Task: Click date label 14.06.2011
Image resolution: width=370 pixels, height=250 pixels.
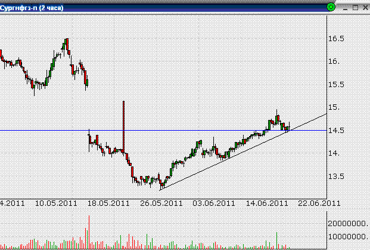Action: (x=267, y=203)
